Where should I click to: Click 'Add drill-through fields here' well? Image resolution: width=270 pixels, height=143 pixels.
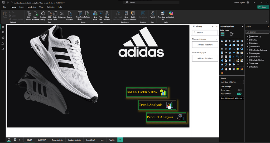232,98
